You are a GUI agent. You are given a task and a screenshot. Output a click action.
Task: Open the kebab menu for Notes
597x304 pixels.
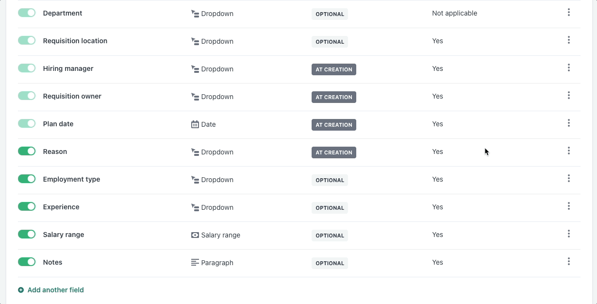click(568, 262)
